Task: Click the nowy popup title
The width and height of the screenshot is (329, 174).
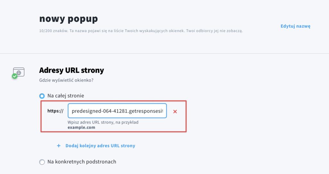Action: (69, 18)
